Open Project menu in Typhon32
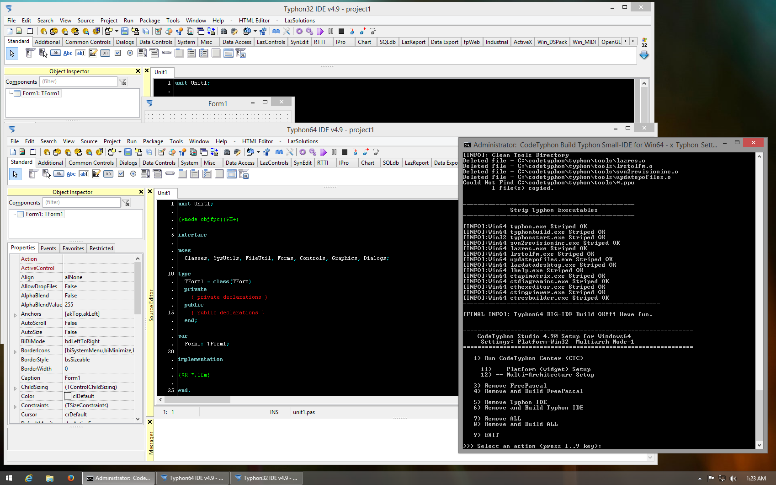This screenshot has height=485, width=776. (x=109, y=21)
